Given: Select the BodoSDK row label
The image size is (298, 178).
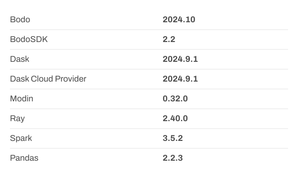Looking at the screenshot, I should [x=29, y=39].
